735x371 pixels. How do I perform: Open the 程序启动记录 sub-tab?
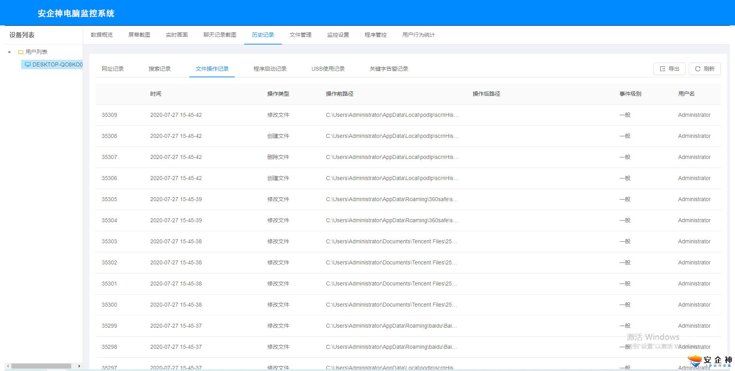tap(270, 69)
